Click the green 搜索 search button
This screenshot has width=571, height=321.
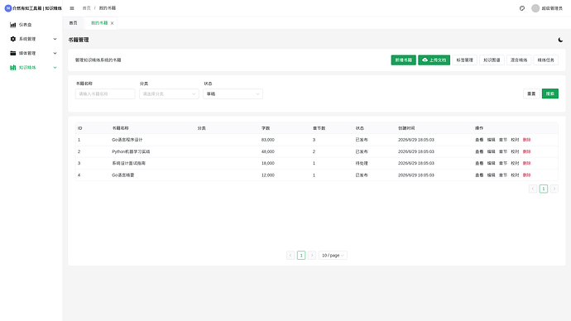549,93
